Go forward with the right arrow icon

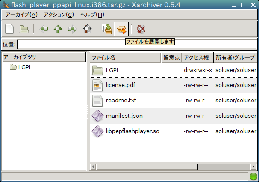click(x=73, y=29)
